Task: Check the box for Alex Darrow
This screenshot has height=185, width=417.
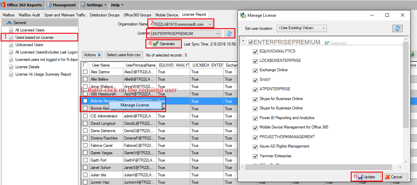Action: [x=85, y=72]
